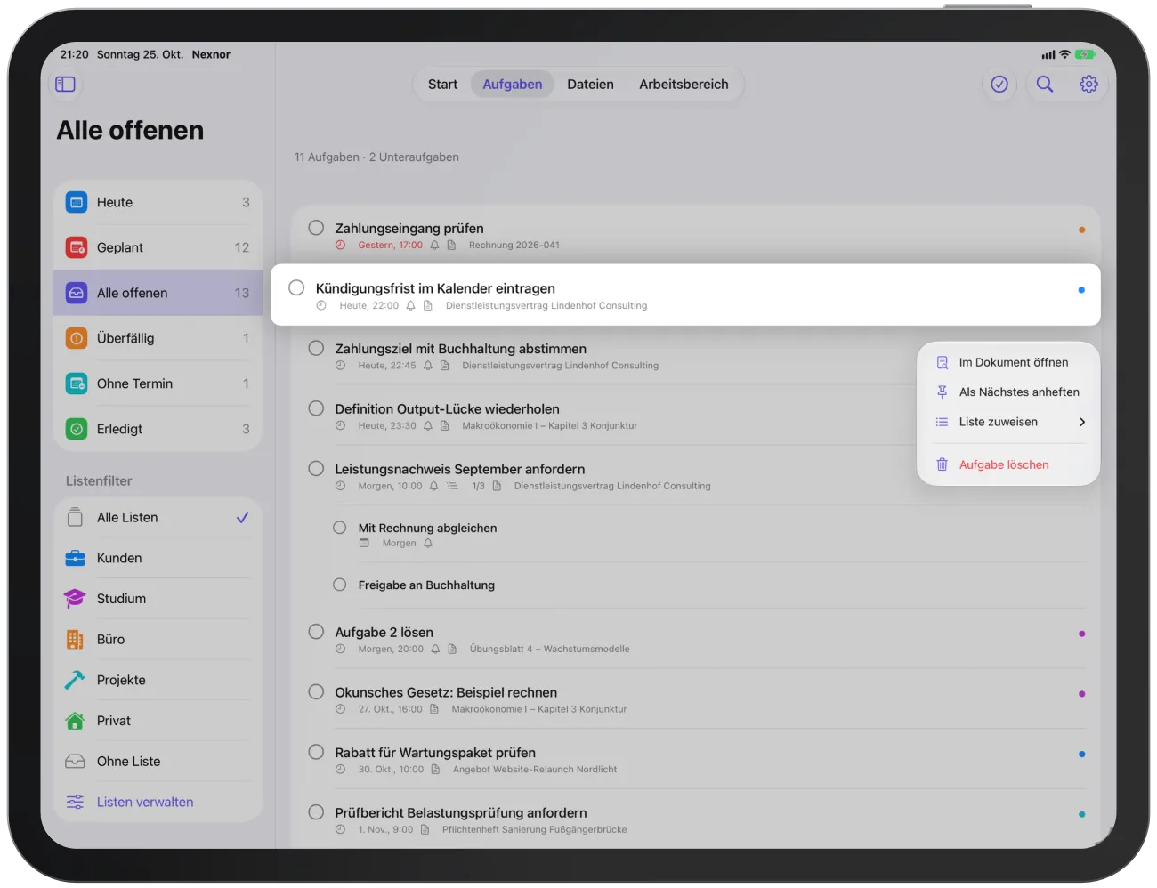This screenshot has width=1157, height=888.
Task: Open the Aufgaben tab
Action: click(513, 85)
